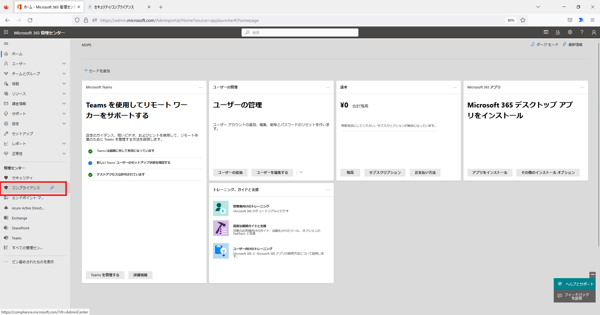Click the ユーザー向けのトレーニング thumbnail

click(x=221, y=251)
